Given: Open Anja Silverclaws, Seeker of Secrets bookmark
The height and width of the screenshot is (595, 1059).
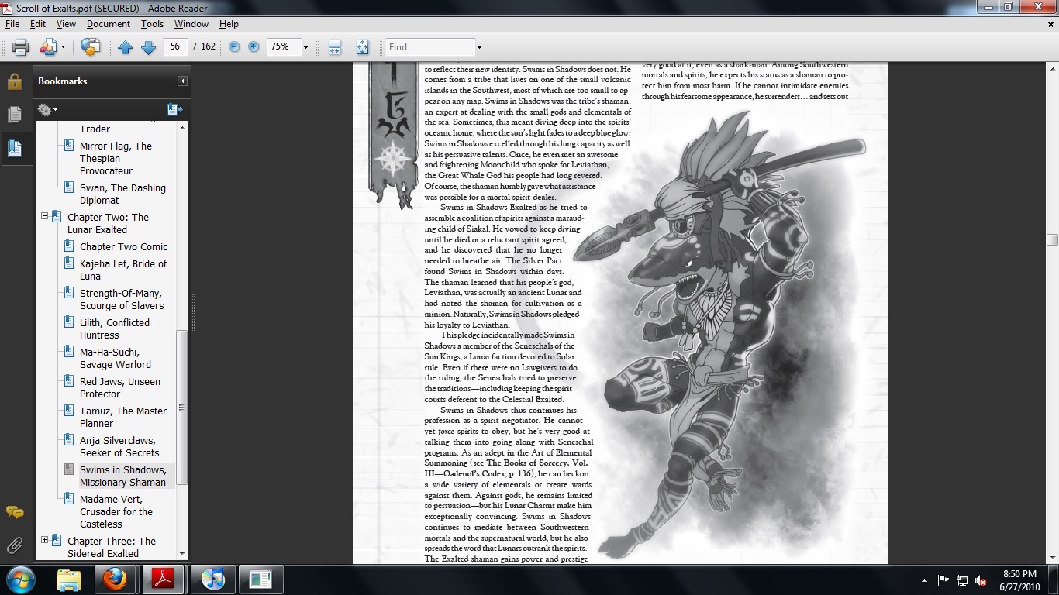Looking at the screenshot, I should point(119,446).
